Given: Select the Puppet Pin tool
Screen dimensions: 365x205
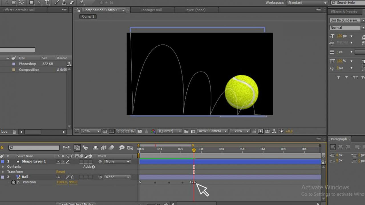Looking at the screenshot, I should [82, 3].
